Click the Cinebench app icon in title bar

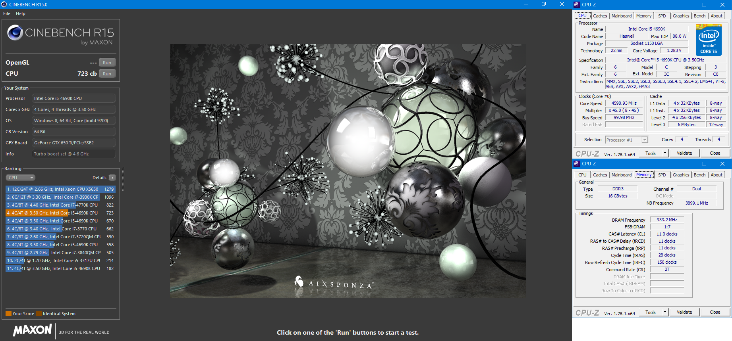pyautogui.click(x=4, y=4)
